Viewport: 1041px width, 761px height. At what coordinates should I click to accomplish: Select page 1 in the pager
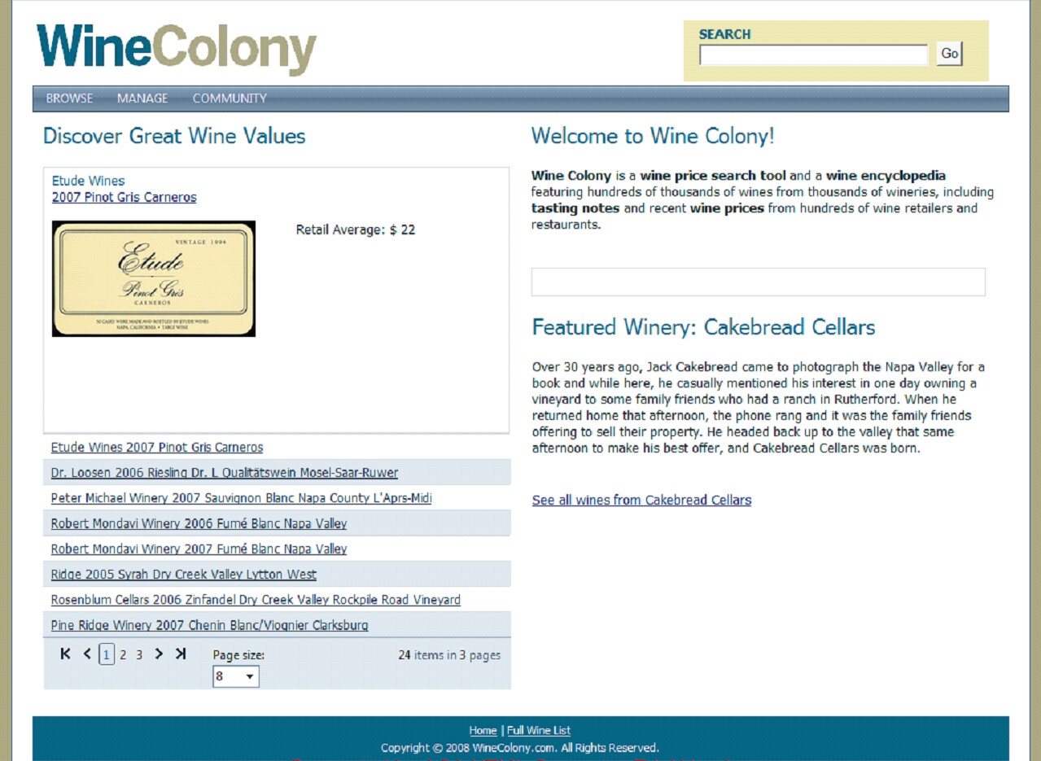pos(107,654)
